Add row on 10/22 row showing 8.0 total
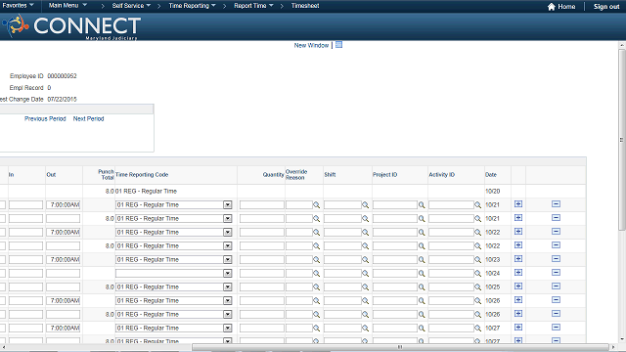The image size is (626, 352). click(518, 245)
